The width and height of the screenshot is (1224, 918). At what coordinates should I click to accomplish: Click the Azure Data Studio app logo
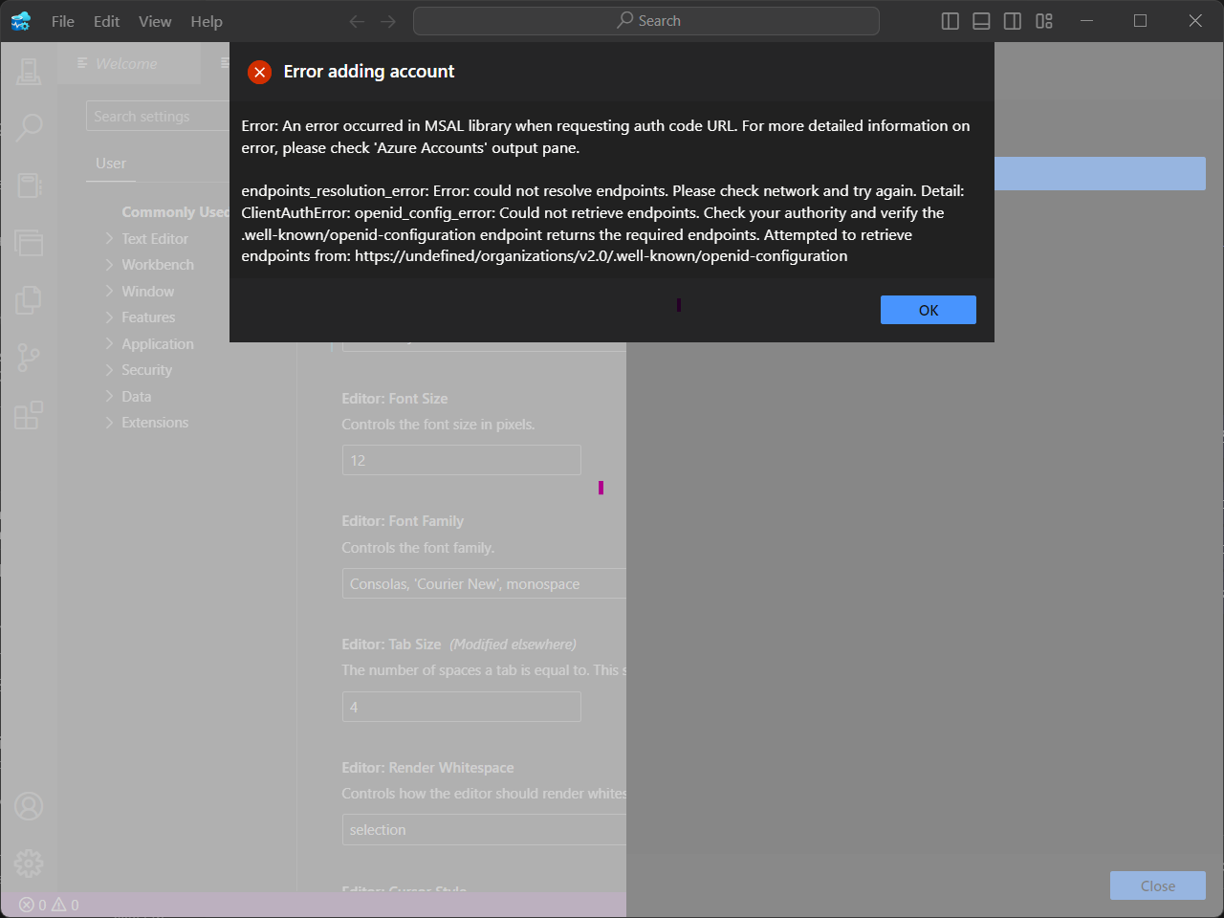21,21
